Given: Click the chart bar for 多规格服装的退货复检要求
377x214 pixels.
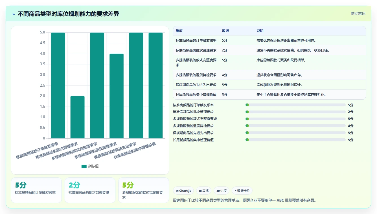Looking at the screenshot, I should (117, 96).
